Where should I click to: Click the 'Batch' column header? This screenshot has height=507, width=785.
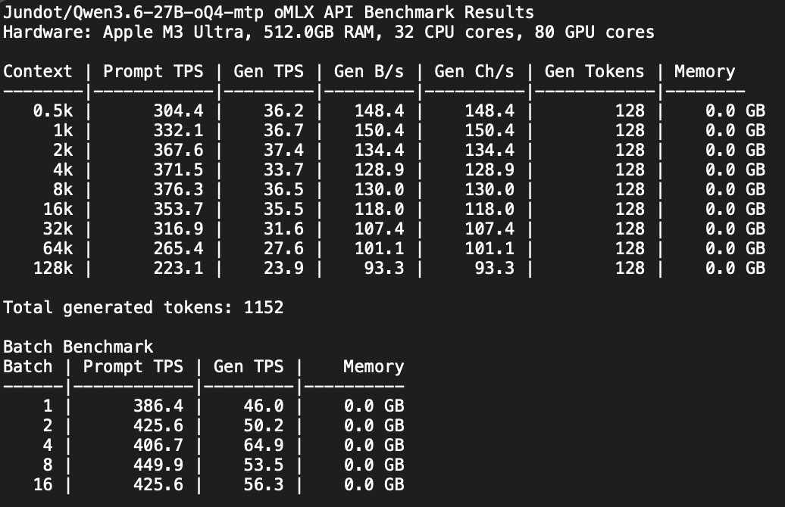point(27,366)
